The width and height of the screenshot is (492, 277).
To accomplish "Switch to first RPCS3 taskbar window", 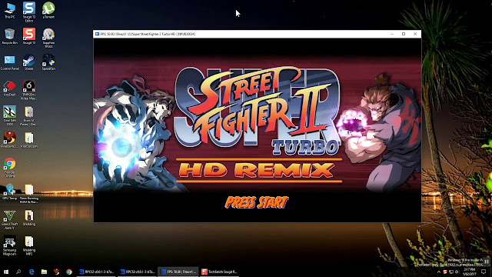I will (x=96, y=272).
